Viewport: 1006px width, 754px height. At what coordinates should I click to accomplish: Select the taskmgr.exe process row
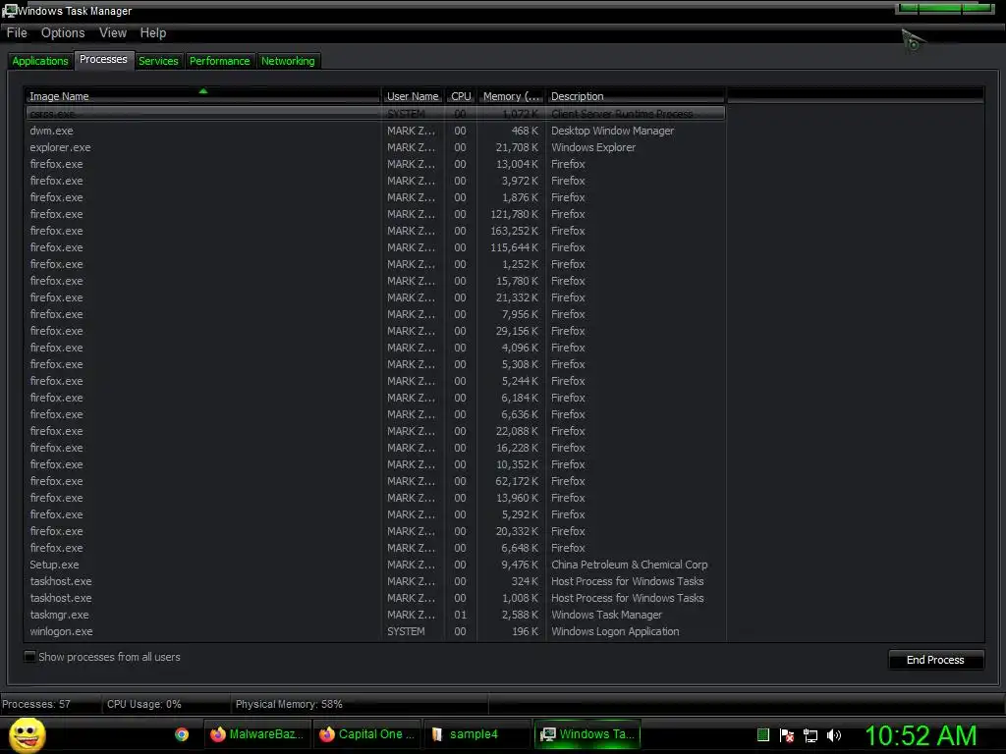tap(376, 615)
